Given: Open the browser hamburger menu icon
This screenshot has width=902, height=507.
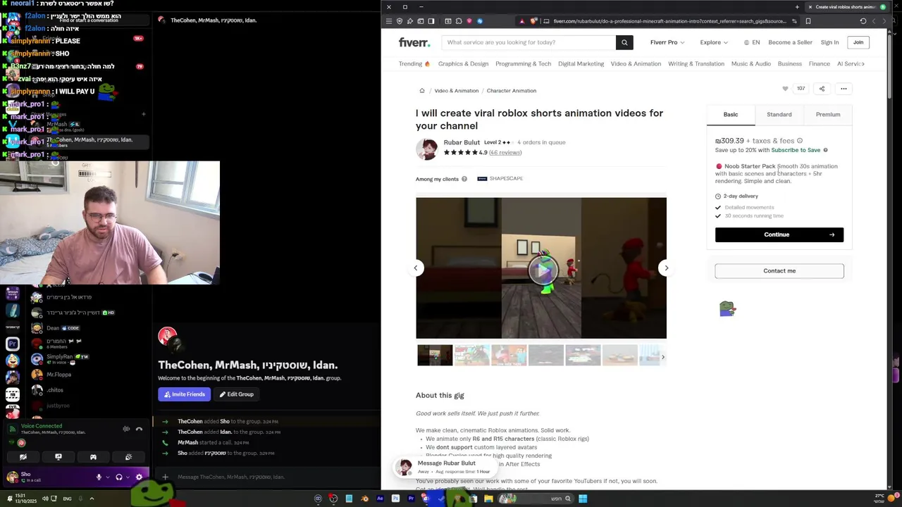Looking at the screenshot, I should click(x=388, y=21).
